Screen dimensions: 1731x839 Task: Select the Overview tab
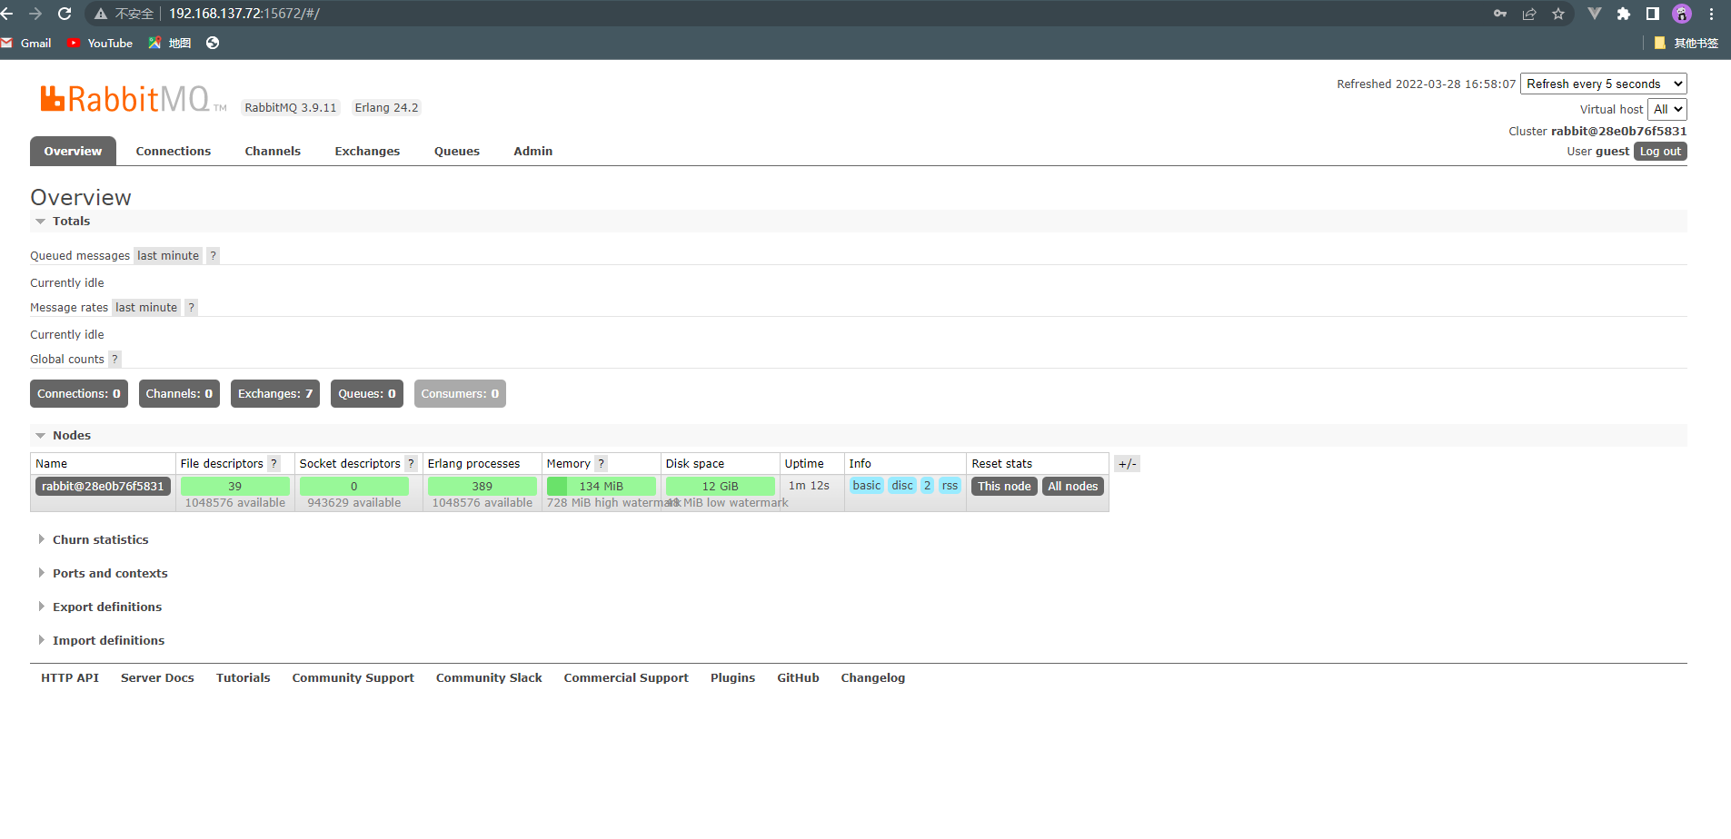[73, 151]
